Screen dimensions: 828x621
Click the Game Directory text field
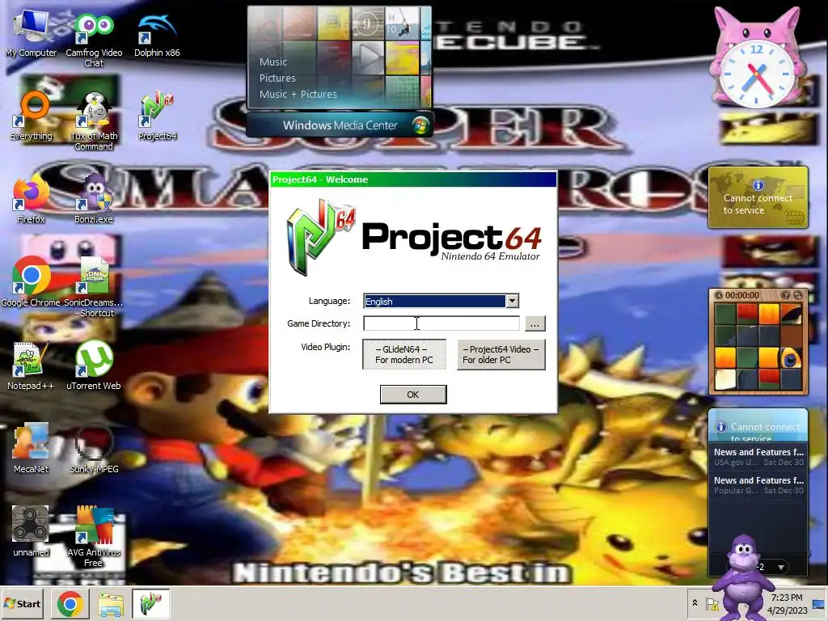click(441, 323)
